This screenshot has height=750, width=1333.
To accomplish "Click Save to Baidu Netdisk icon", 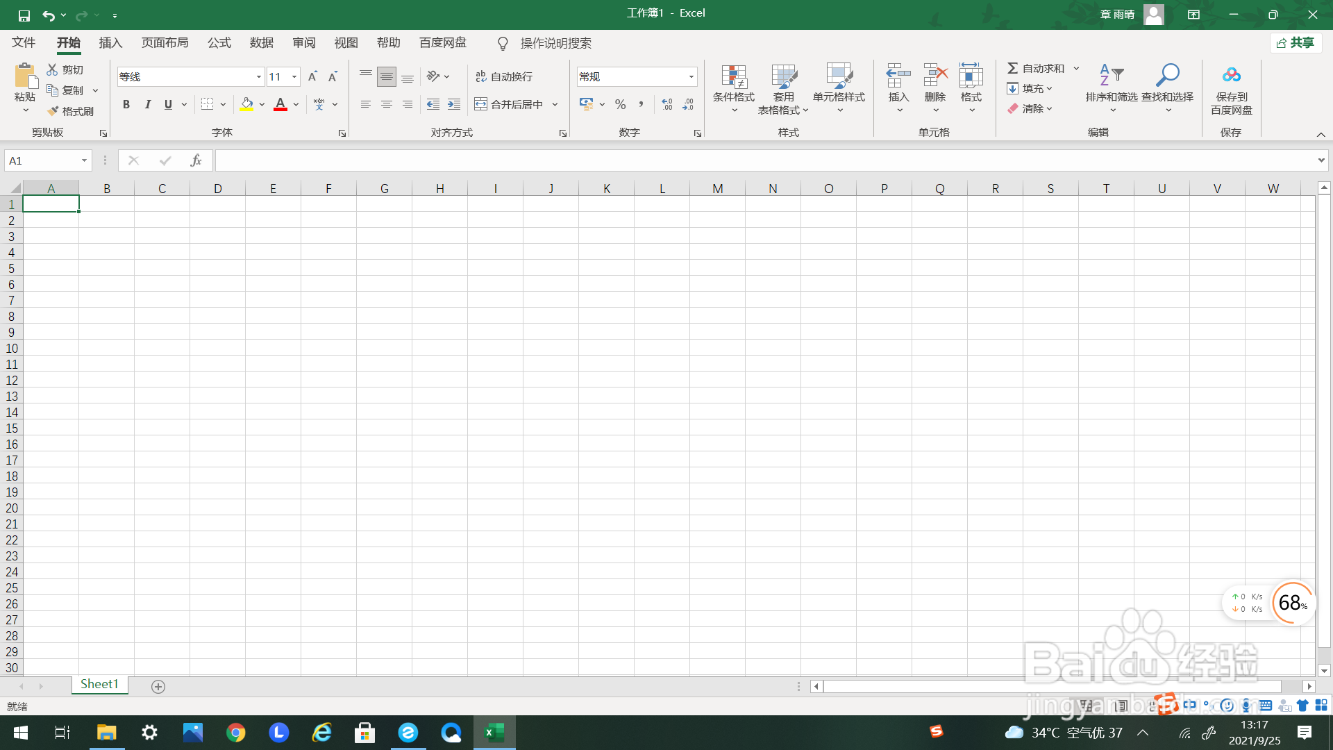I will pyautogui.click(x=1231, y=75).
